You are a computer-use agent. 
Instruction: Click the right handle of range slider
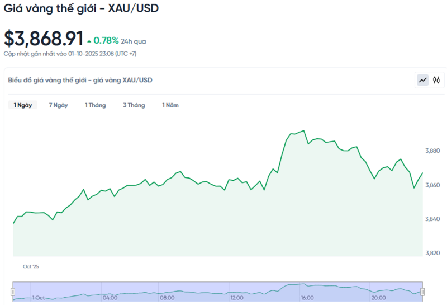(x=422, y=292)
